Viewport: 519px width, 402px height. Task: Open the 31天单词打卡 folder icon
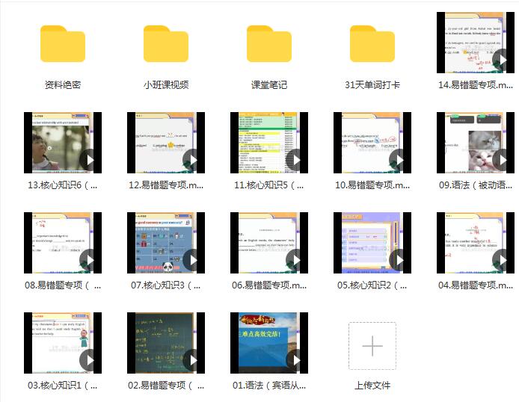[x=372, y=43]
